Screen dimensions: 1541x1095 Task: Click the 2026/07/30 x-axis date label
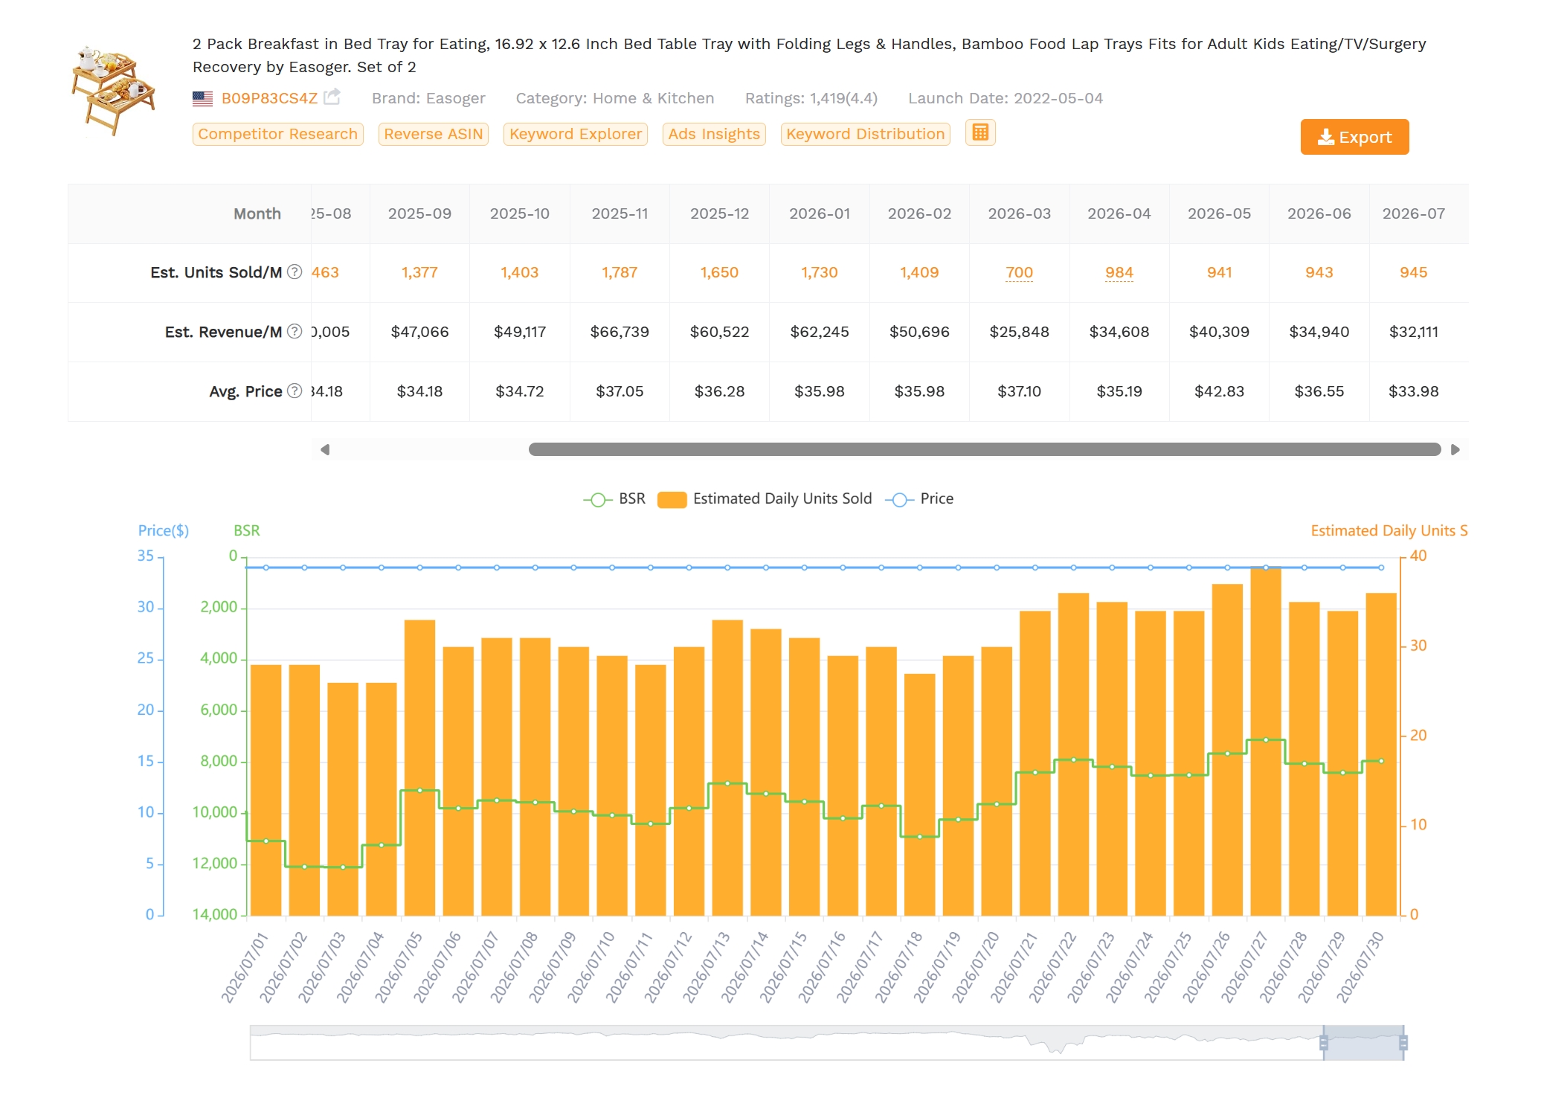pos(1360,967)
